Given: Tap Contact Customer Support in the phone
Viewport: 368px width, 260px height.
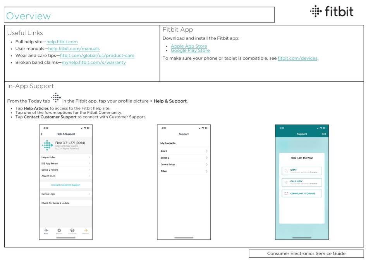Looking at the screenshot, I should [66, 185].
